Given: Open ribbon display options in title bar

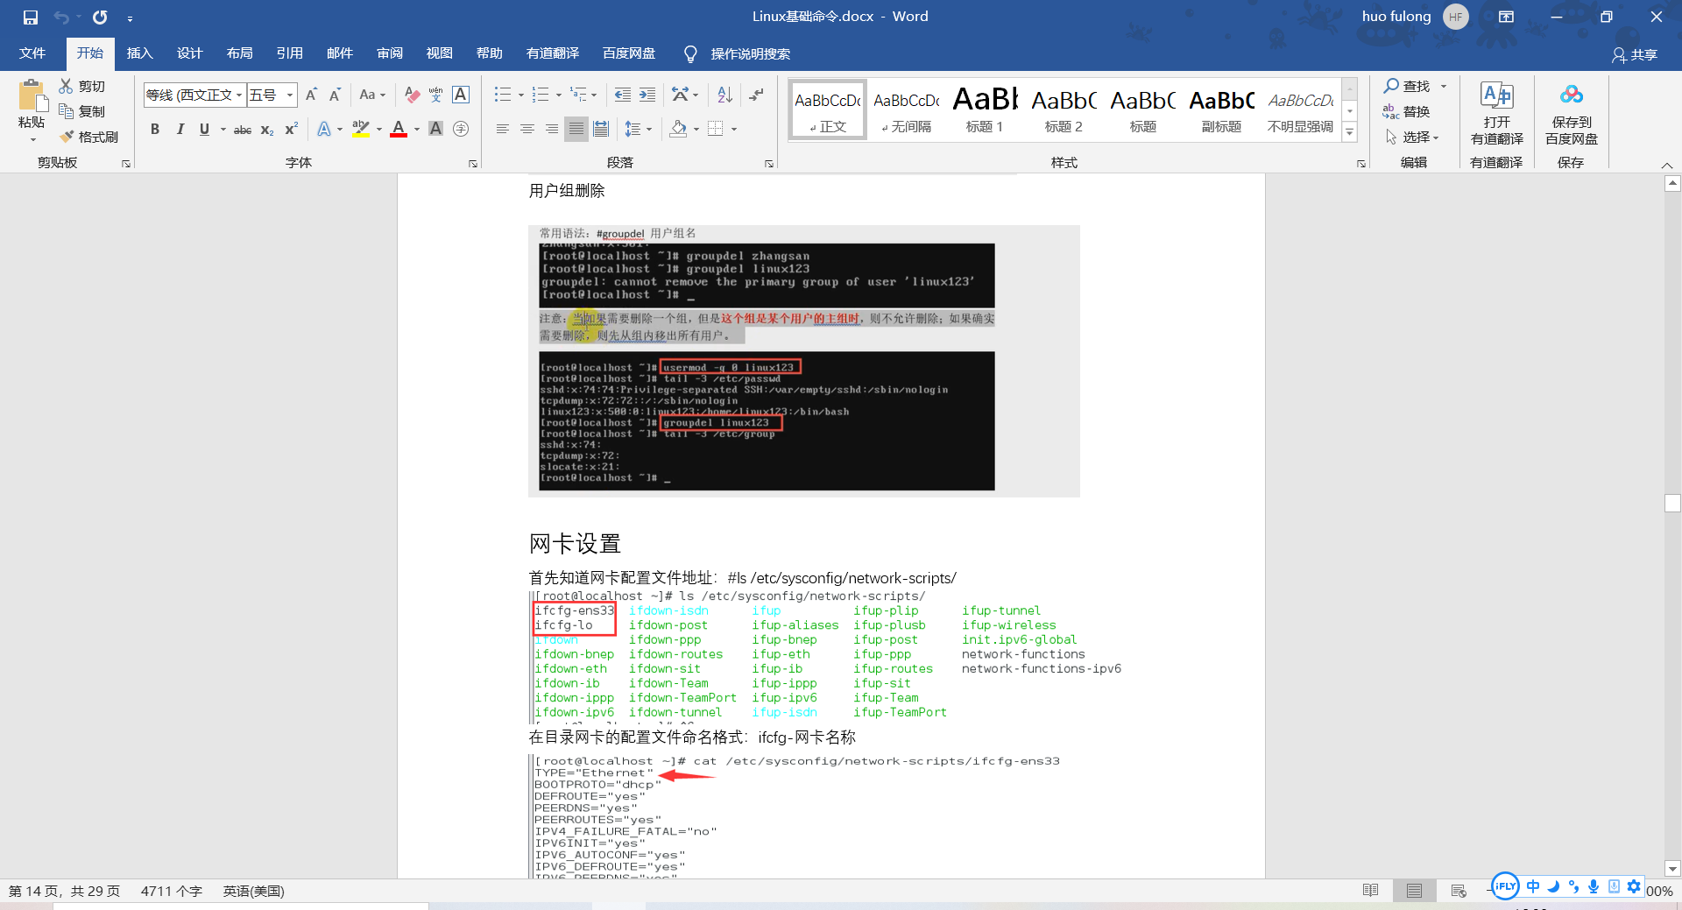Looking at the screenshot, I should point(1506,17).
